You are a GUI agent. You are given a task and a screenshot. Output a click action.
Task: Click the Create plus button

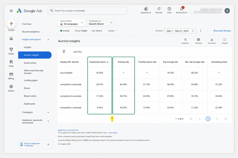click(x=11, y=24)
